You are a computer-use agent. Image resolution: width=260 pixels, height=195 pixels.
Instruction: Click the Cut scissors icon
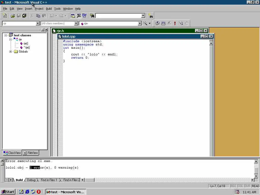[32, 16]
